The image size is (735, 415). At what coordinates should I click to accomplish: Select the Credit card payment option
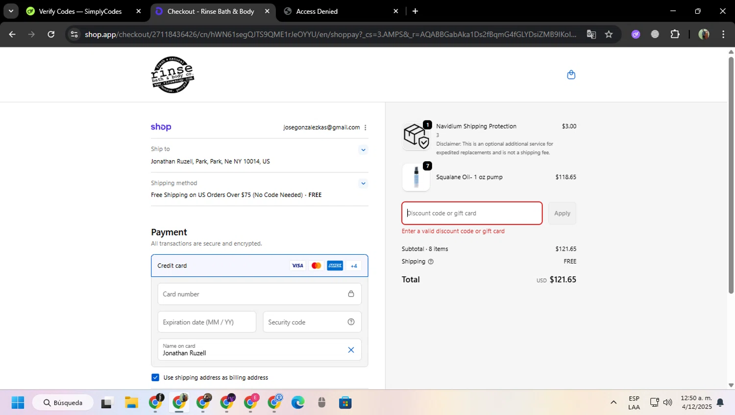pyautogui.click(x=260, y=266)
